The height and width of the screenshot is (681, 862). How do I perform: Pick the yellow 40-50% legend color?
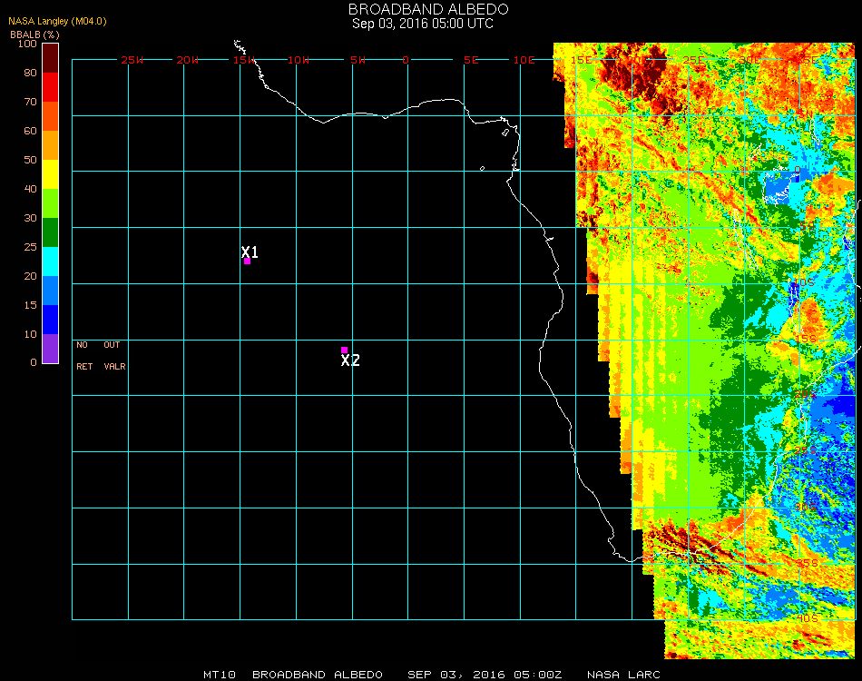pyautogui.click(x=50, y=174)
